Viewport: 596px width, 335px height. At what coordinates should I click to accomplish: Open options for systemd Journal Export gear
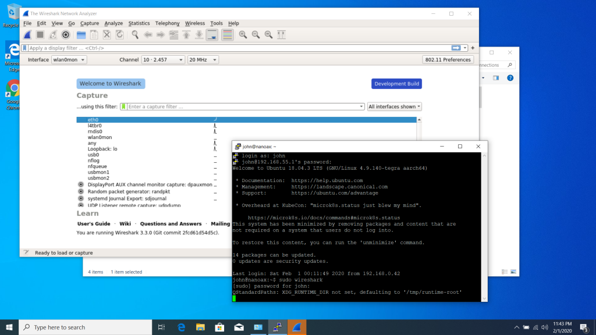tap(81, 198)
